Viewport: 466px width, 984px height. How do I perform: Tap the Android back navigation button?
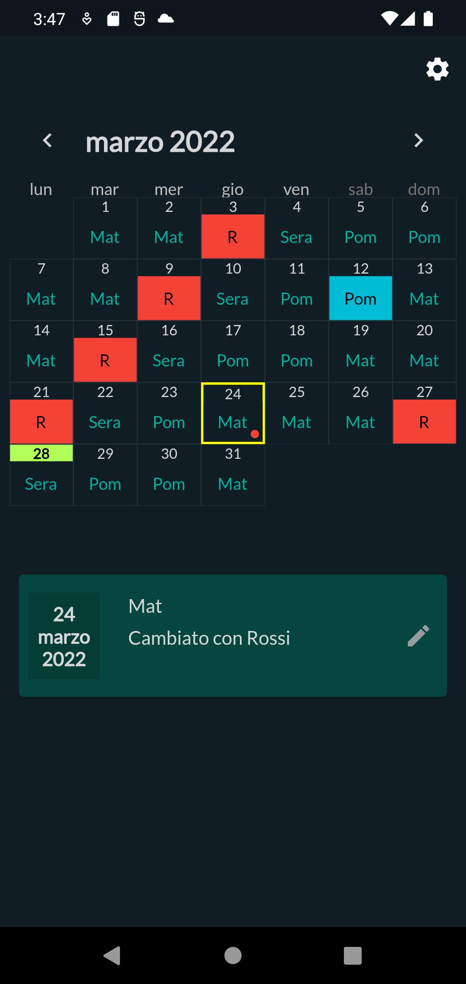pos(112,956)
